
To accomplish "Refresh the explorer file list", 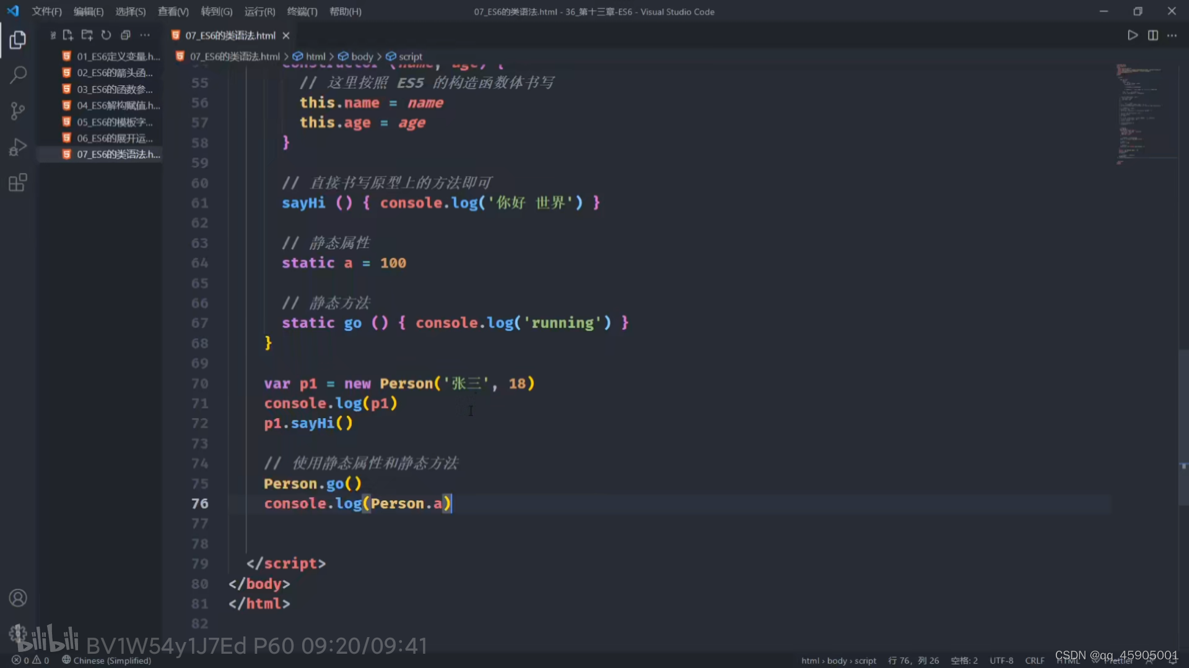I will [106, 35].
